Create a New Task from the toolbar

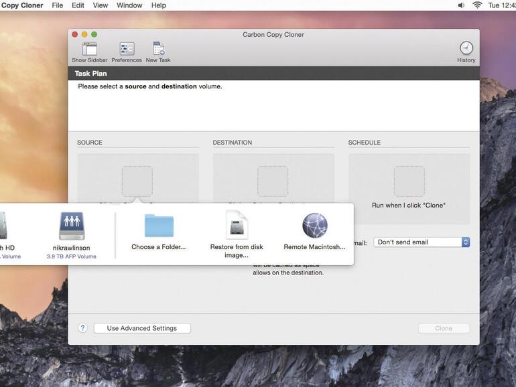(158, 49)
